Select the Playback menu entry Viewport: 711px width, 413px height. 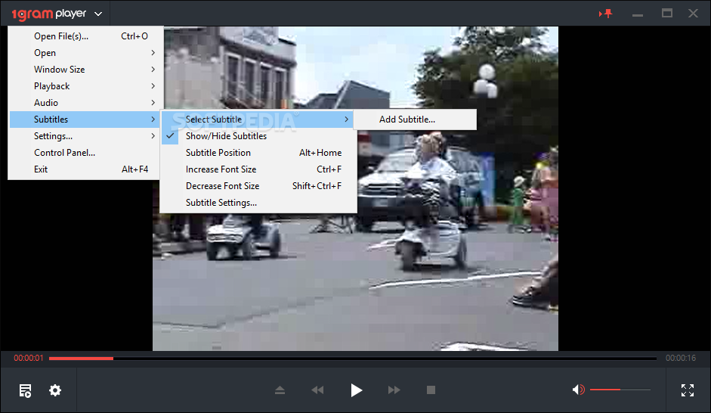(x=84, y=85)
